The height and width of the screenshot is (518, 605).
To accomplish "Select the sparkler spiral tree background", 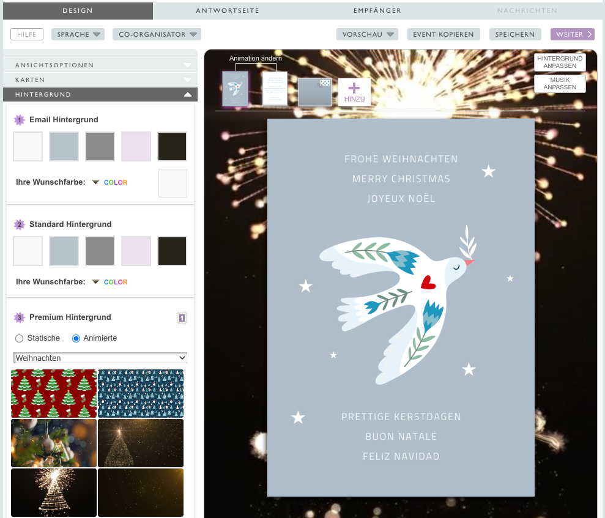I will tap(54, 492).
